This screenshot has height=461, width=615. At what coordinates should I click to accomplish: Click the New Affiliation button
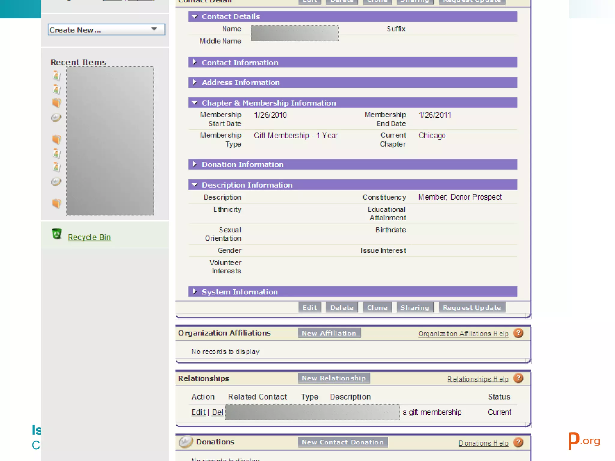(x=329, y=333)
